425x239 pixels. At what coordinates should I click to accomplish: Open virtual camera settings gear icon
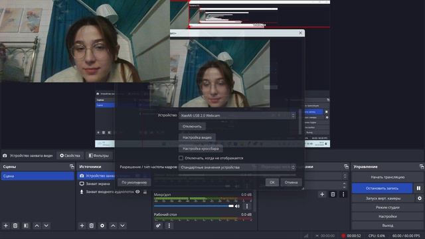[x=420, y=199]
